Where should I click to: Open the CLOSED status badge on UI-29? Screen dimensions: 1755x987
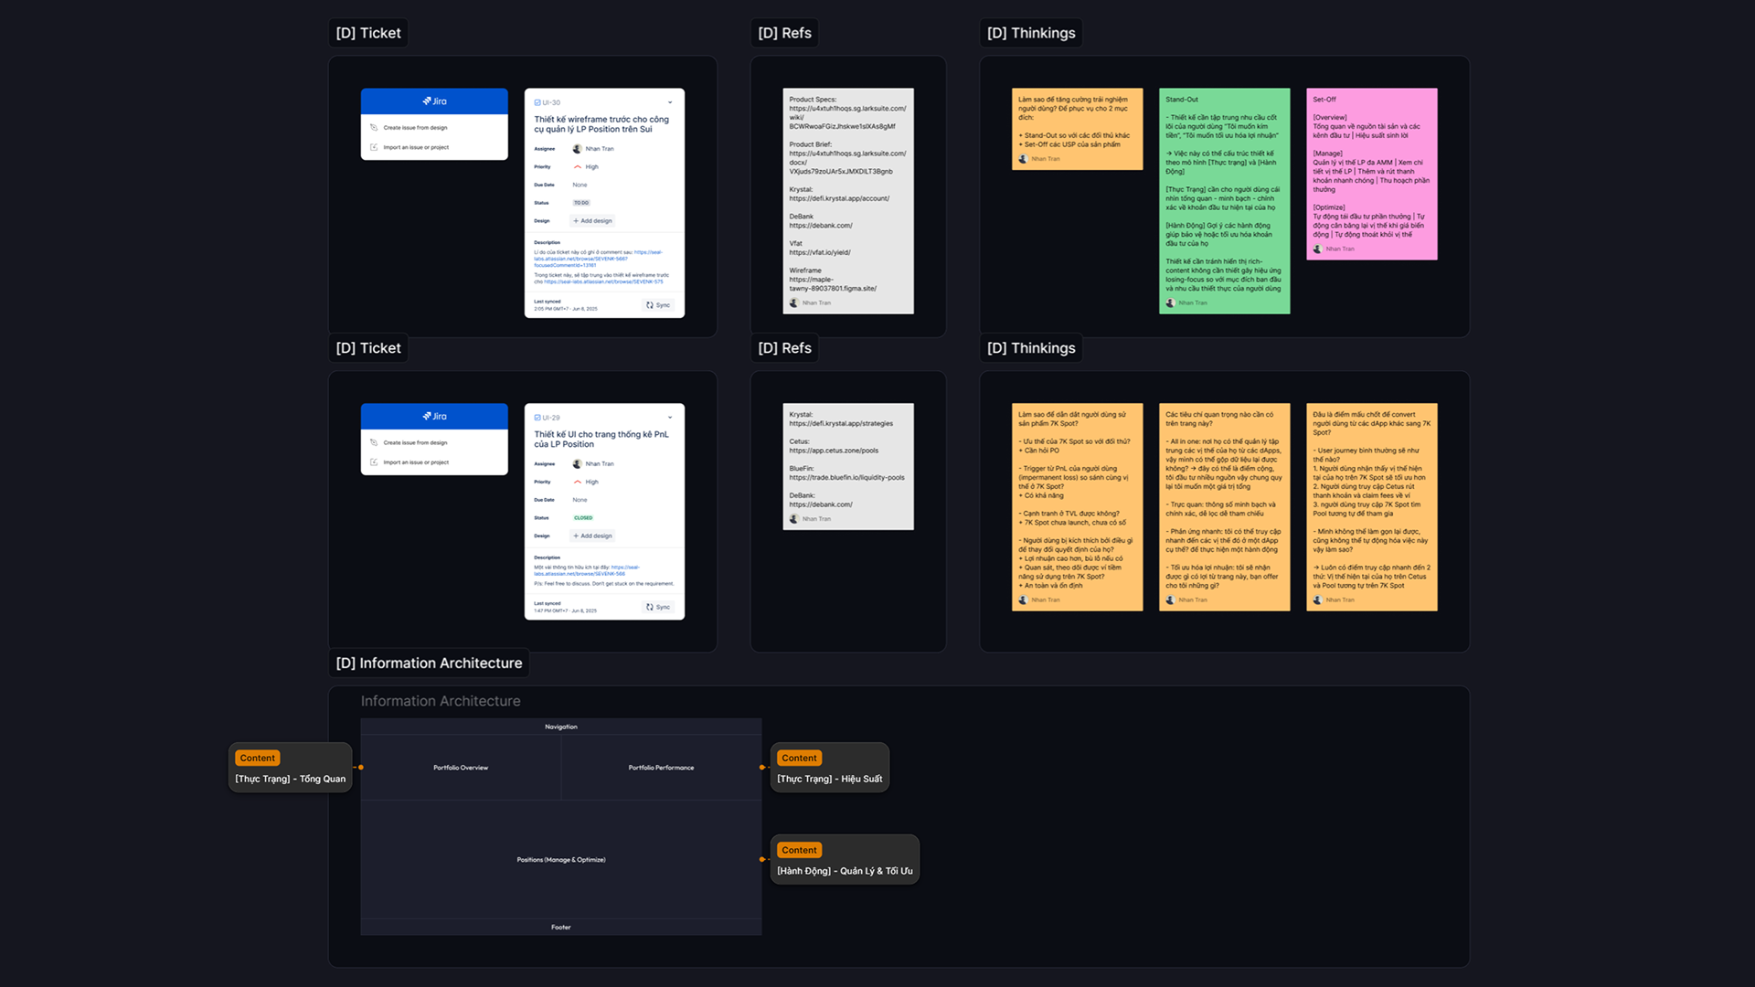[583, 518]
